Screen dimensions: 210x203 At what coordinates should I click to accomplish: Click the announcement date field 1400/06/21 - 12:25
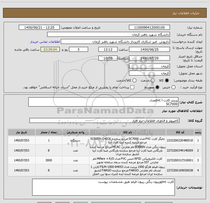39,28
